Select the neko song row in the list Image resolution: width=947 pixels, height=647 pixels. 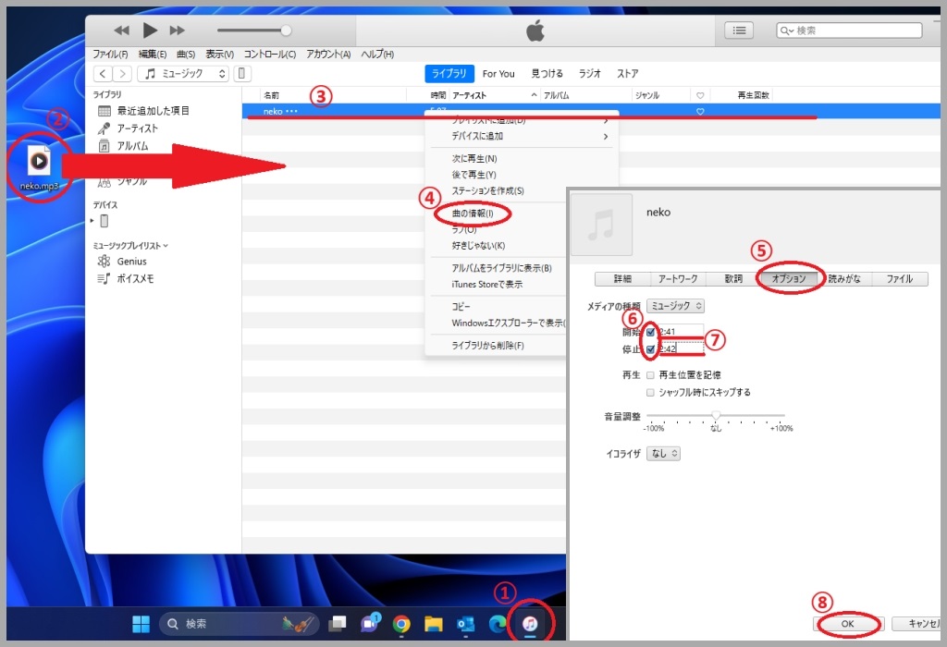click(x=591, y=112)
